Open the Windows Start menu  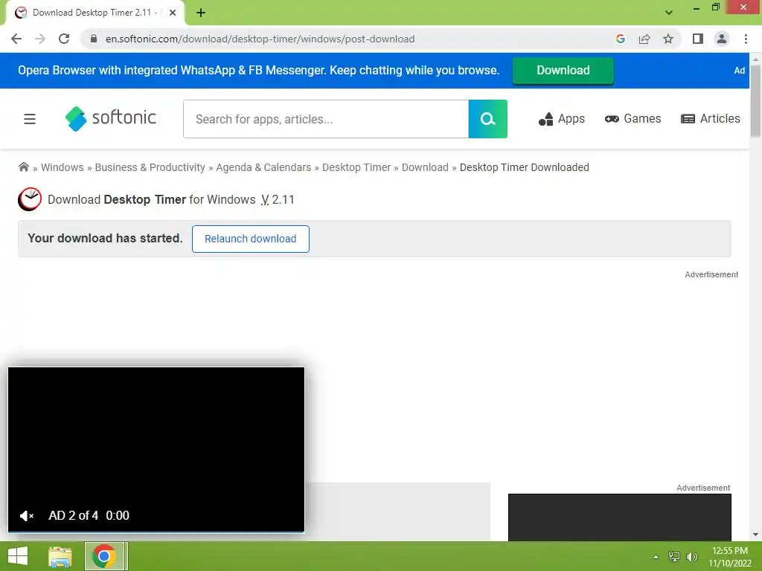(x=18, y=556)
